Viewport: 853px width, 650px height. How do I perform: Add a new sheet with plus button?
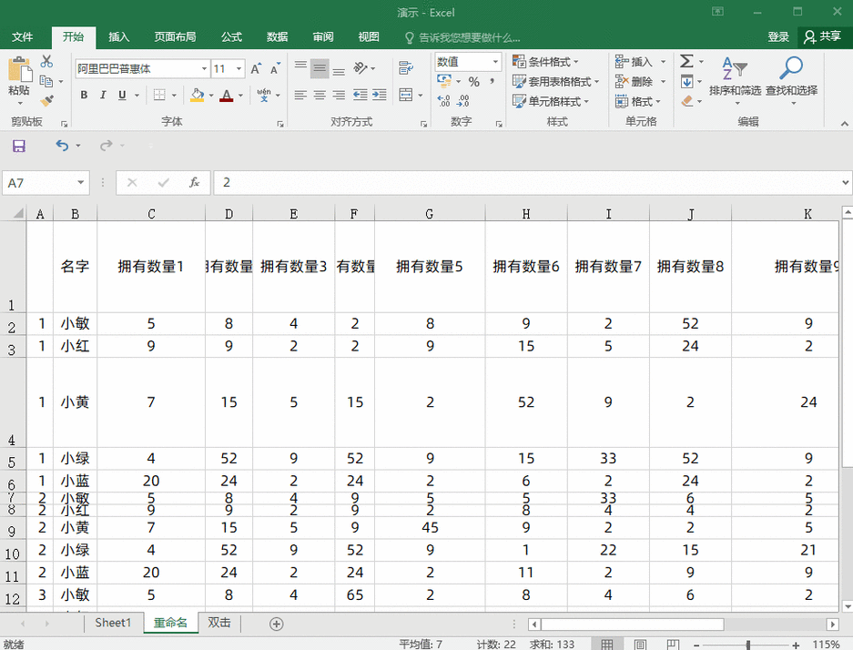277,624
